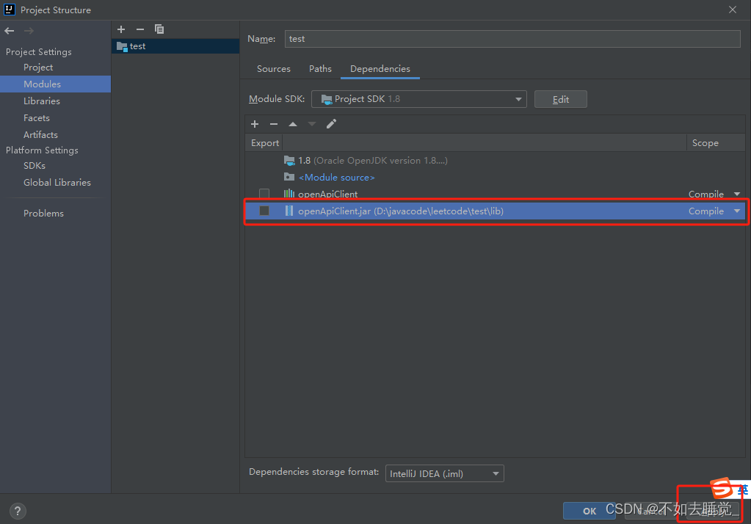Open scope dropdown for openApiClient library
Screen dimensions: 751x524
point(736,194)
